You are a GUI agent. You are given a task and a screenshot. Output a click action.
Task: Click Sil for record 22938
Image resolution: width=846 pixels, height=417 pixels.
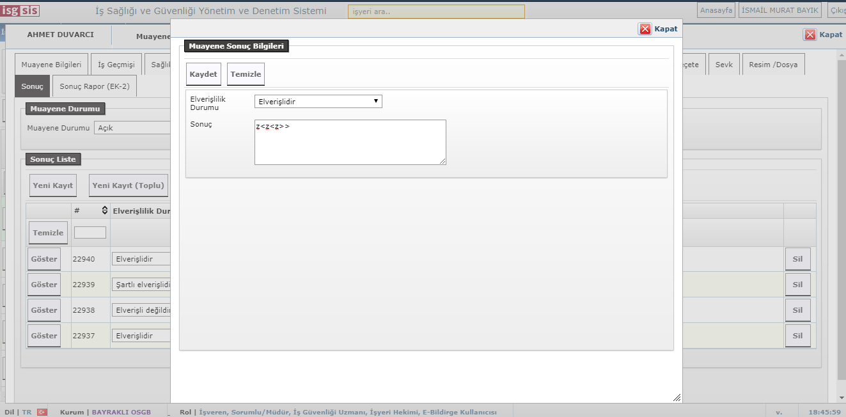coord(797,310)
